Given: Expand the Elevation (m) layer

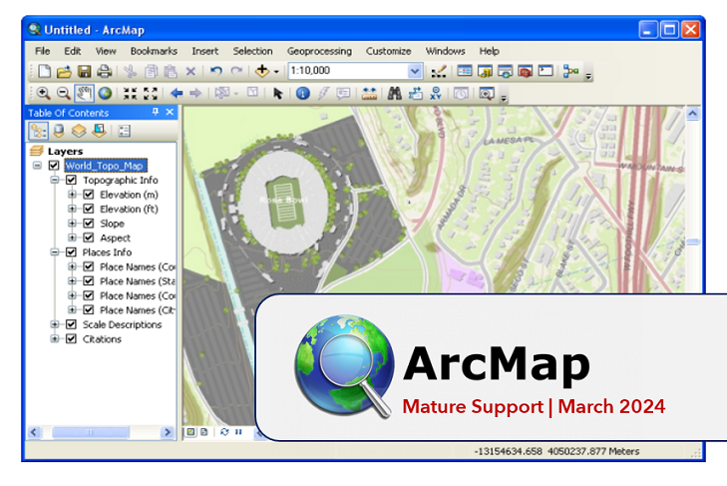Looking at the screenshot, I should (x=73, y=195).
